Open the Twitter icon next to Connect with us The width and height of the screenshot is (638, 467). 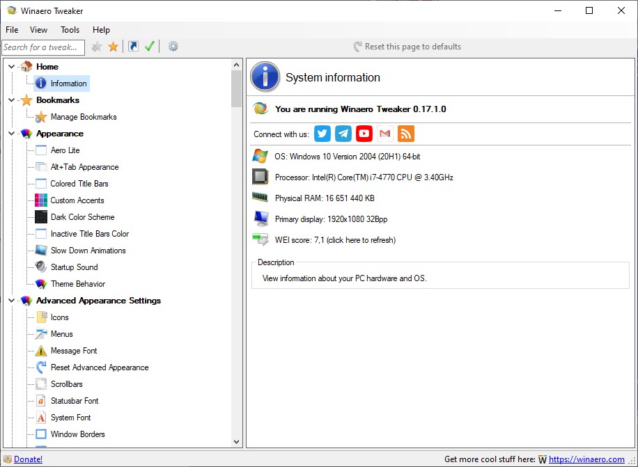coord(322,134)
